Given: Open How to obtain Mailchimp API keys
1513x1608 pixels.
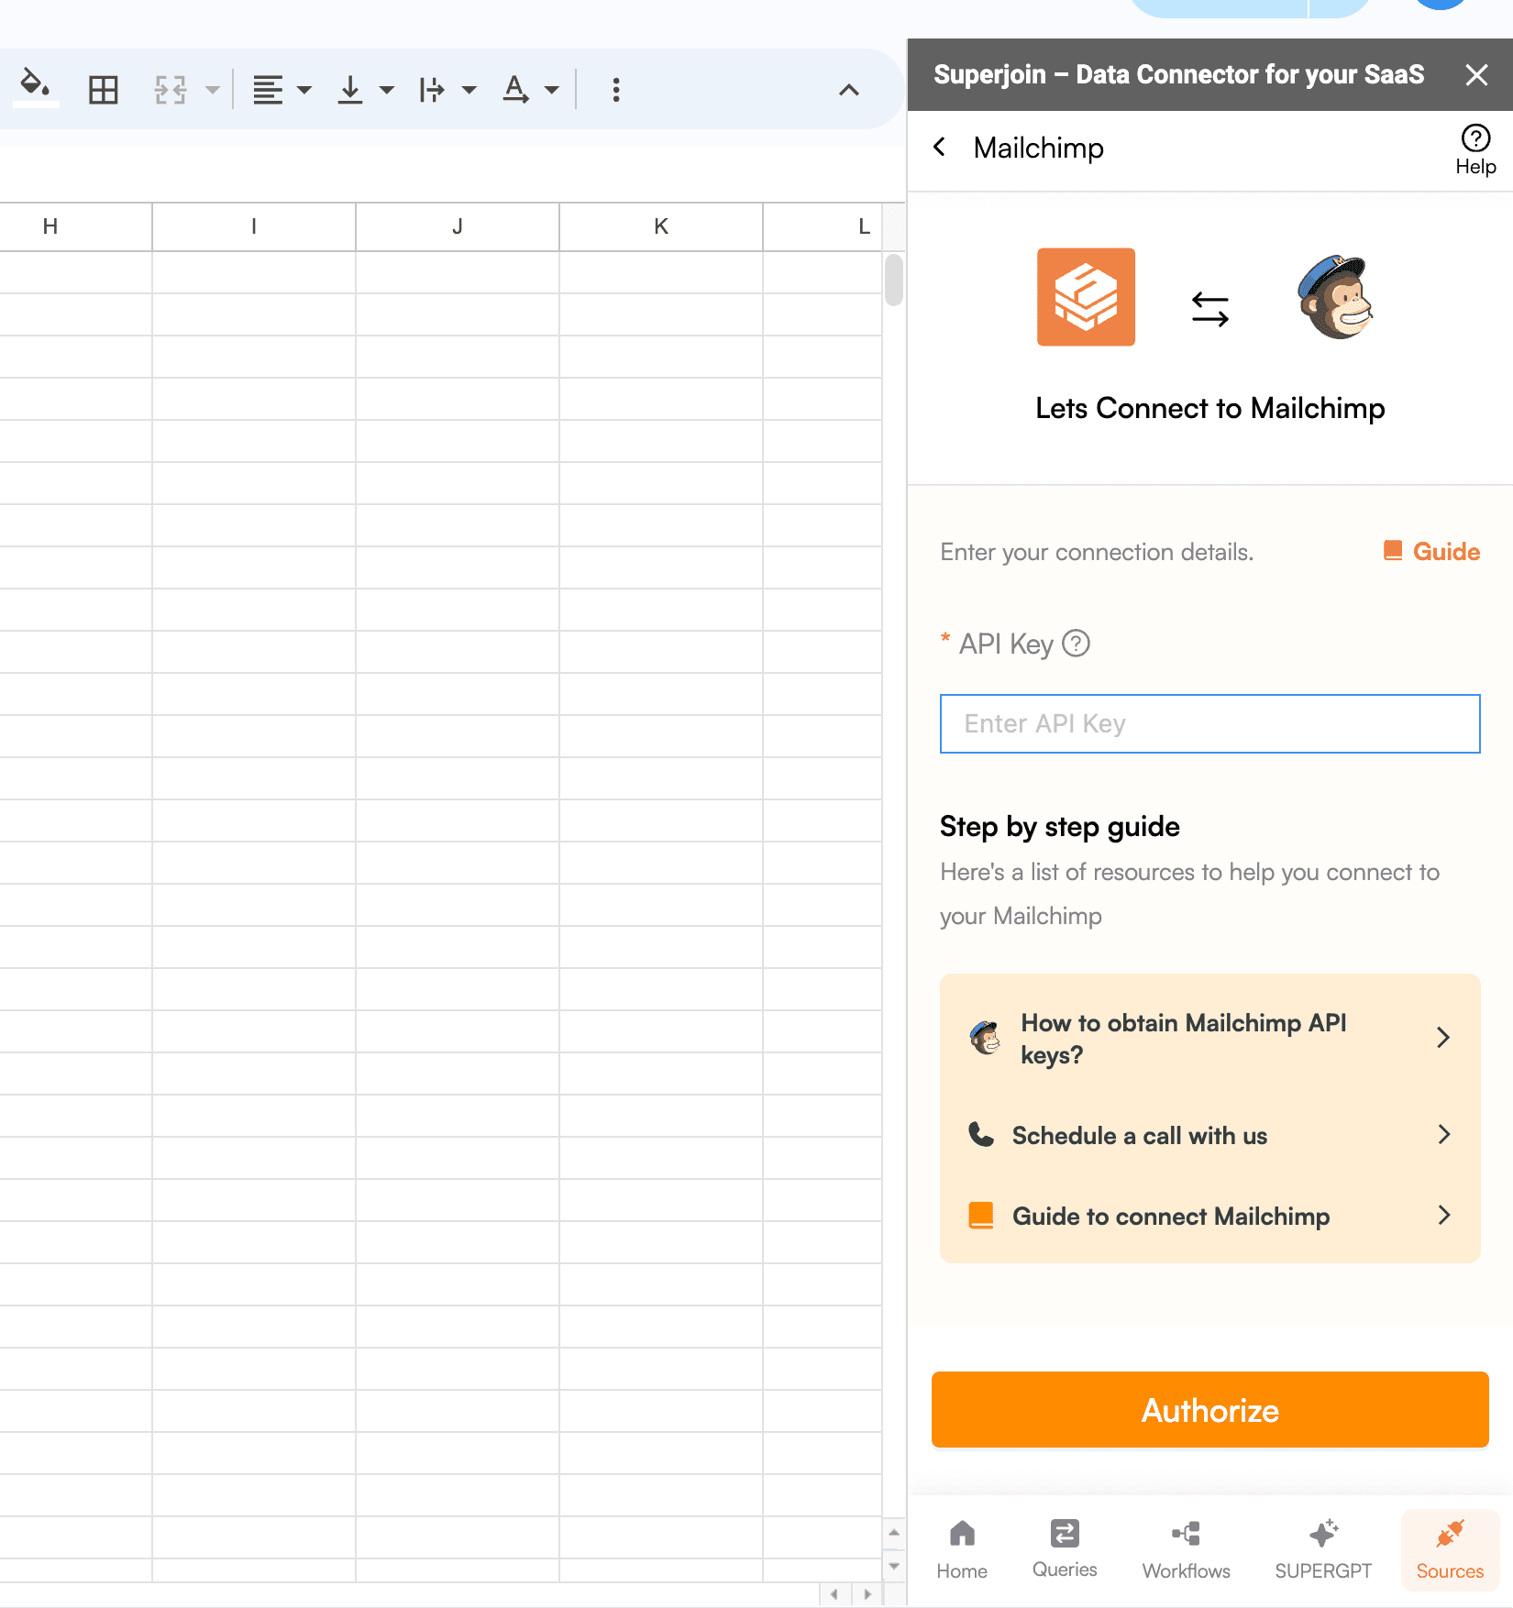Looking at the screenshot, I should point(1210,1039).
